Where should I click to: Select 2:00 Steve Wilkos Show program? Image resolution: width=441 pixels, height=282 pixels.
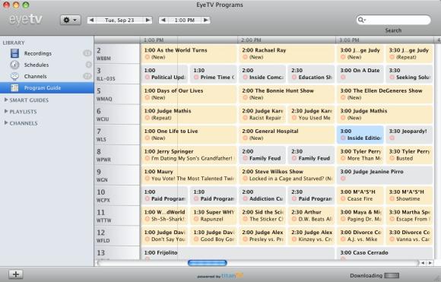click(x=287, y=175)
